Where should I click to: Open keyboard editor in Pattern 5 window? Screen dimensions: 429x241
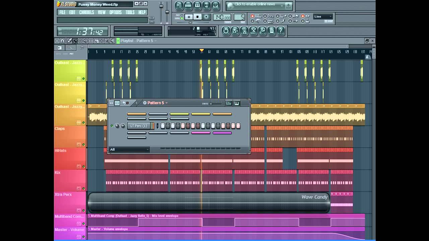(x=237, y=103)
